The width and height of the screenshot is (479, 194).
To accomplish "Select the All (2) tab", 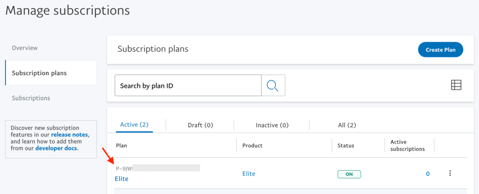I will (347, 125).
